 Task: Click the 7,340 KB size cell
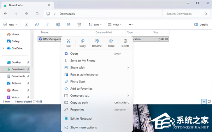163,39
